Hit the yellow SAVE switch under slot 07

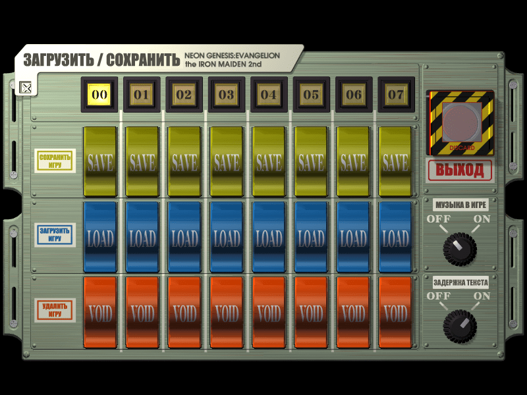click(395, 161)
